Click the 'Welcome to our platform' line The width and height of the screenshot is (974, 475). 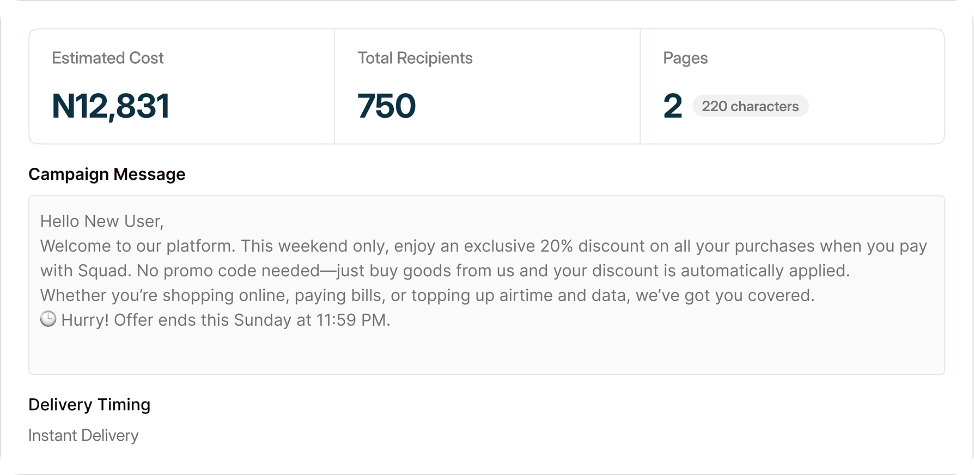(x=483, y=246)
